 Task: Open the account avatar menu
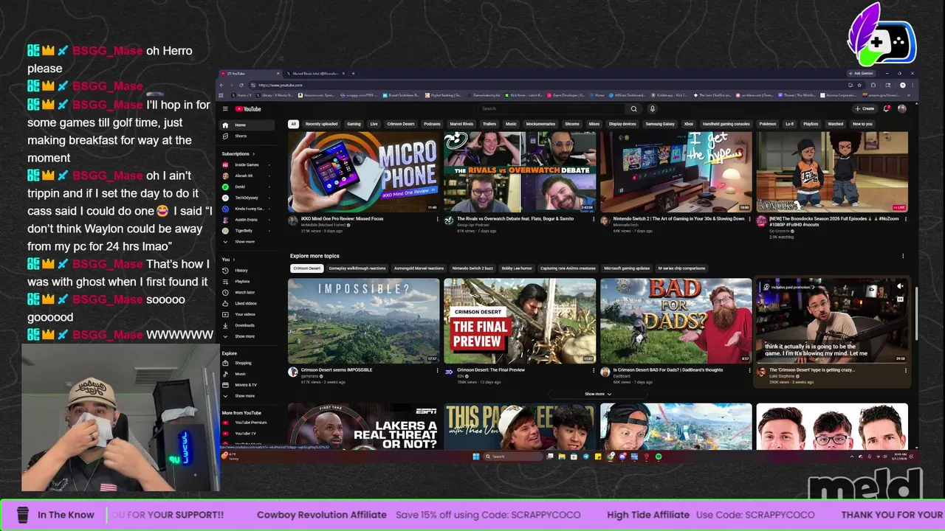point(902,108)
